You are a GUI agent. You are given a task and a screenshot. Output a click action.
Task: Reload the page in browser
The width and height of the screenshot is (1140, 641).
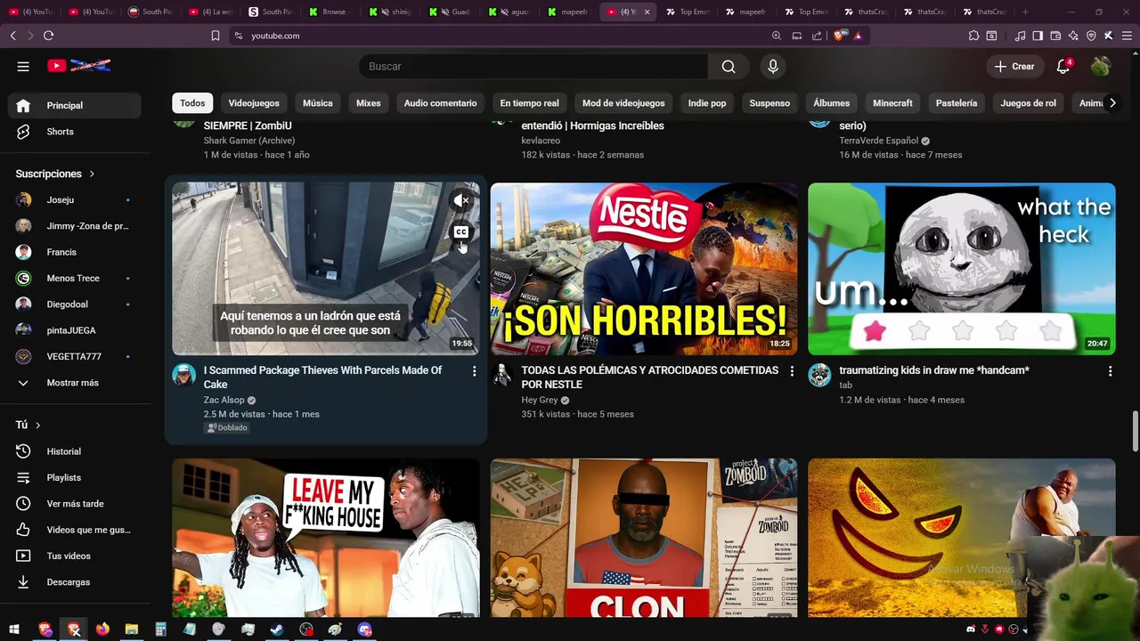pos(48,36)
